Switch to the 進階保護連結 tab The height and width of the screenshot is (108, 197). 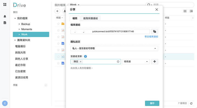[x=91, y=19]
